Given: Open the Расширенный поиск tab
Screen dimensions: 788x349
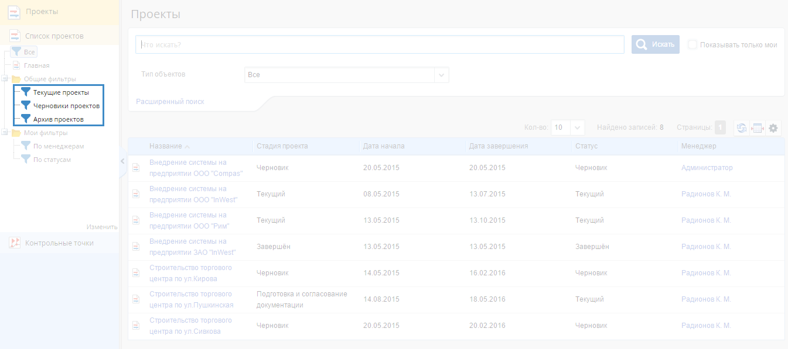Looking at the screenshot, I should pos(170,102).
